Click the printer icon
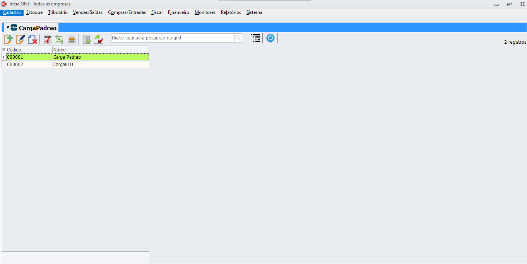 pyautogui.click(x=72, y=39)
